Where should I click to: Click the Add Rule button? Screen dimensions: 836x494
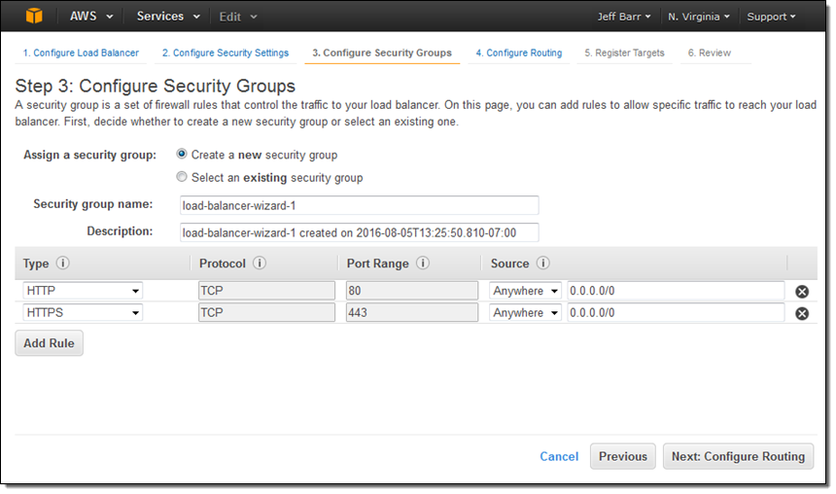[49, 343]
